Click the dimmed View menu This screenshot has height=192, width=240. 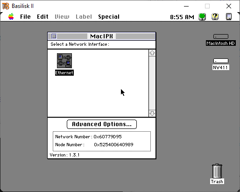pos(62,17)
